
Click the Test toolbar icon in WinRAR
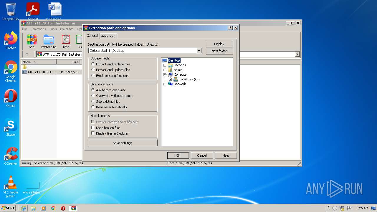66,42
